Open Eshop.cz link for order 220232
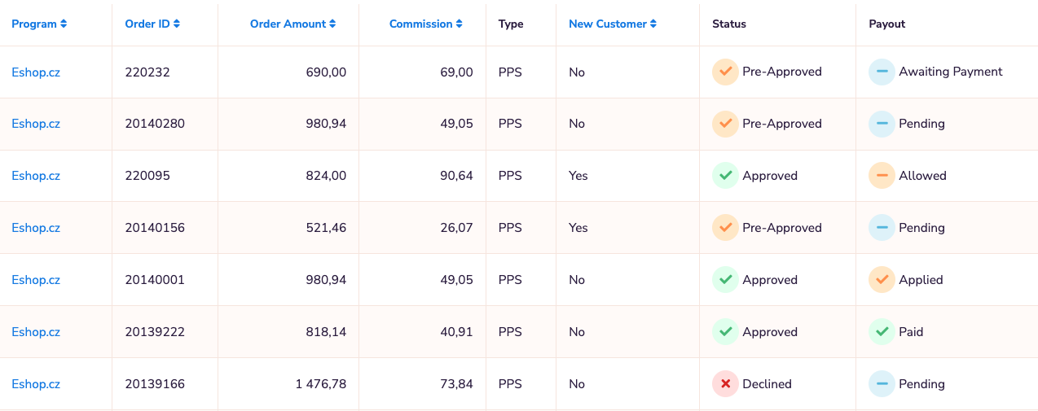1038x411 pixels. (x=36, y=72)
